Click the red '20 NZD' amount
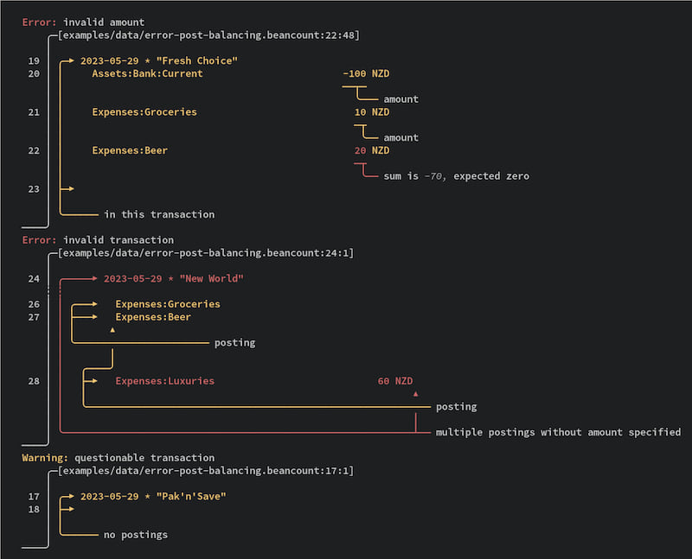 372,150
